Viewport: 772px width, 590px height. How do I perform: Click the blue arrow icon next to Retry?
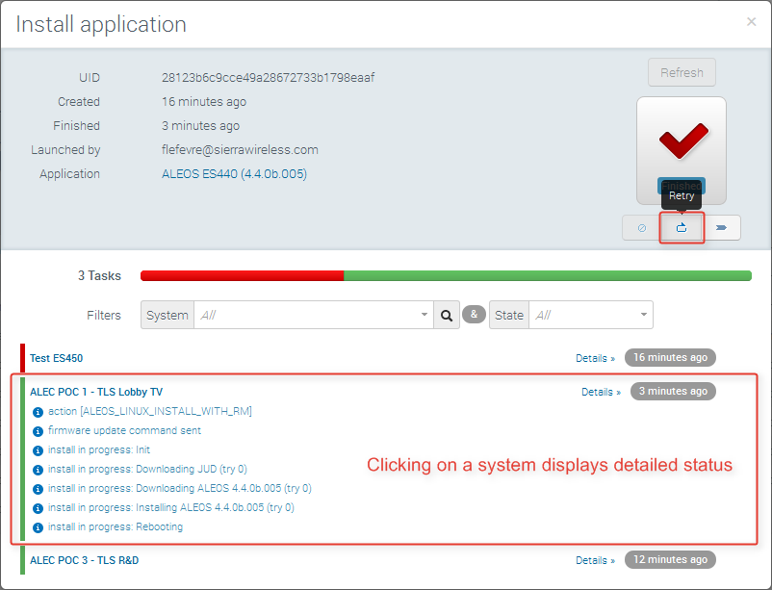(x=722, y=228)
